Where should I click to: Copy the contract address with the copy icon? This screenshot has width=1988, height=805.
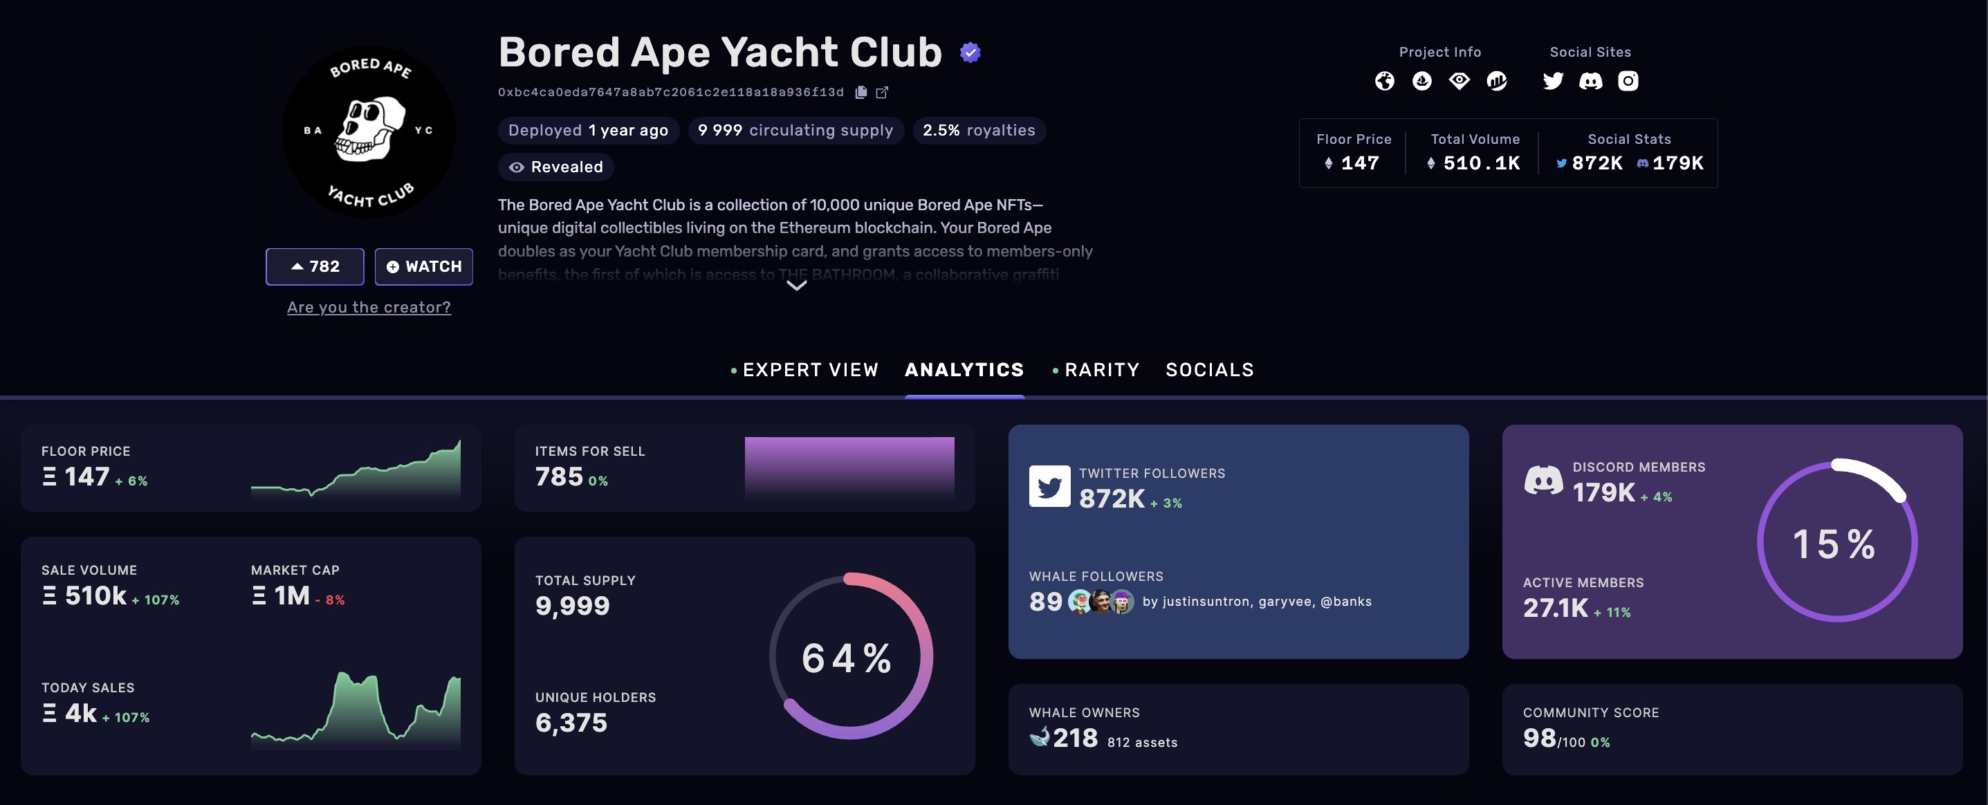pos(861,92)
